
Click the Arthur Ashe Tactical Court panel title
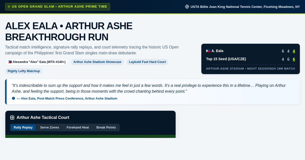(43, 118)
